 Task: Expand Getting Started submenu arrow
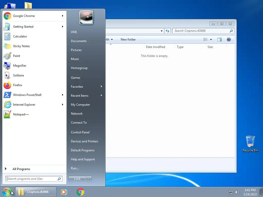coord(63,27)
